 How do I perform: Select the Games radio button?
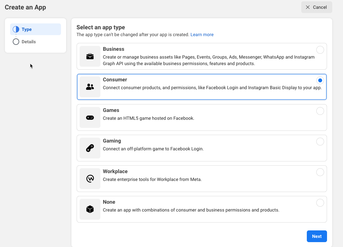pos(320,111)
